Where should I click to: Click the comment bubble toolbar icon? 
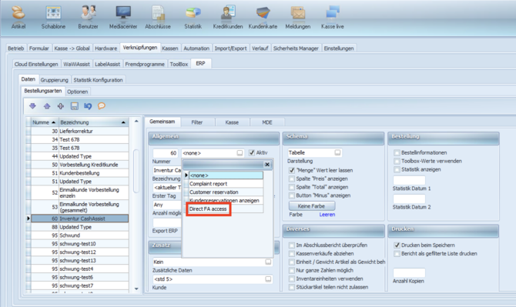102,106
